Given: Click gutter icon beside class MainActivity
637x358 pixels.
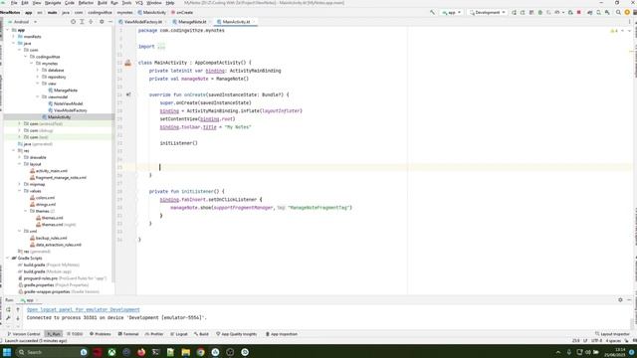Looking at the screenshot, I should [x=128, y=63].
